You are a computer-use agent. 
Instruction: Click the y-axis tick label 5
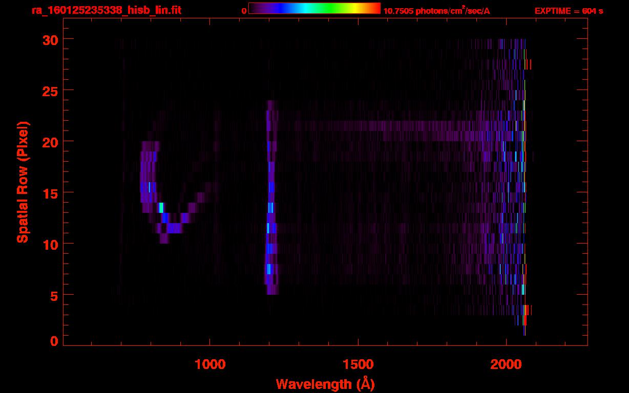click(x=54, y=295)
